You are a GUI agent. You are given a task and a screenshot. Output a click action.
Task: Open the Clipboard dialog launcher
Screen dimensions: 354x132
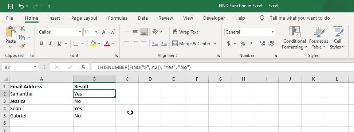tap(32, 55)
